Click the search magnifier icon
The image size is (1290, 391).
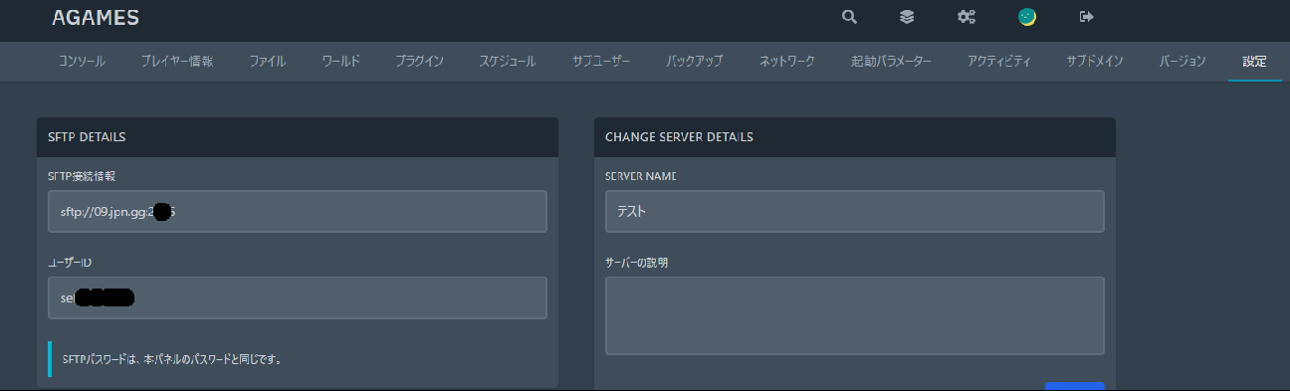[849, 17]
